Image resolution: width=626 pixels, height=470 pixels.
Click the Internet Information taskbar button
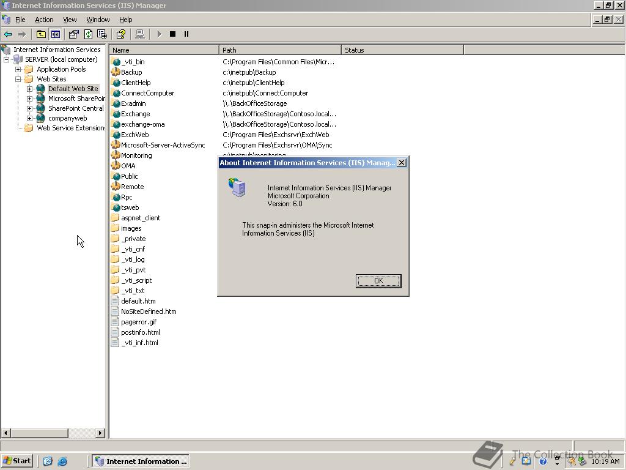[x=141, y=461]
